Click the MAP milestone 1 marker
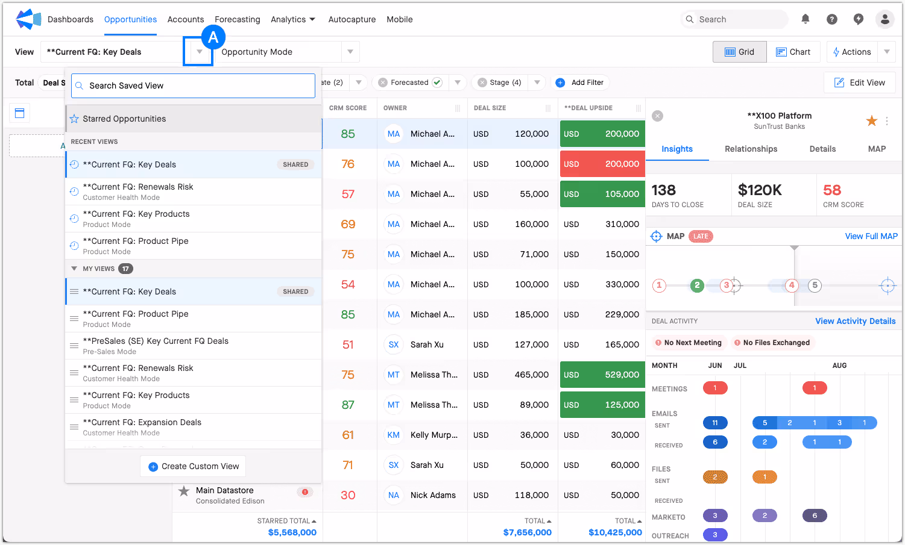 click(659, 285)
